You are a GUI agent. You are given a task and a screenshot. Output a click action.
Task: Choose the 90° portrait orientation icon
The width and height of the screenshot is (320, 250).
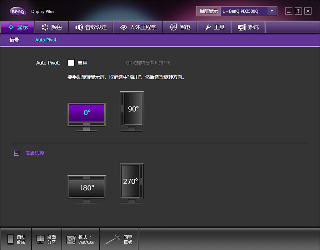132,111
